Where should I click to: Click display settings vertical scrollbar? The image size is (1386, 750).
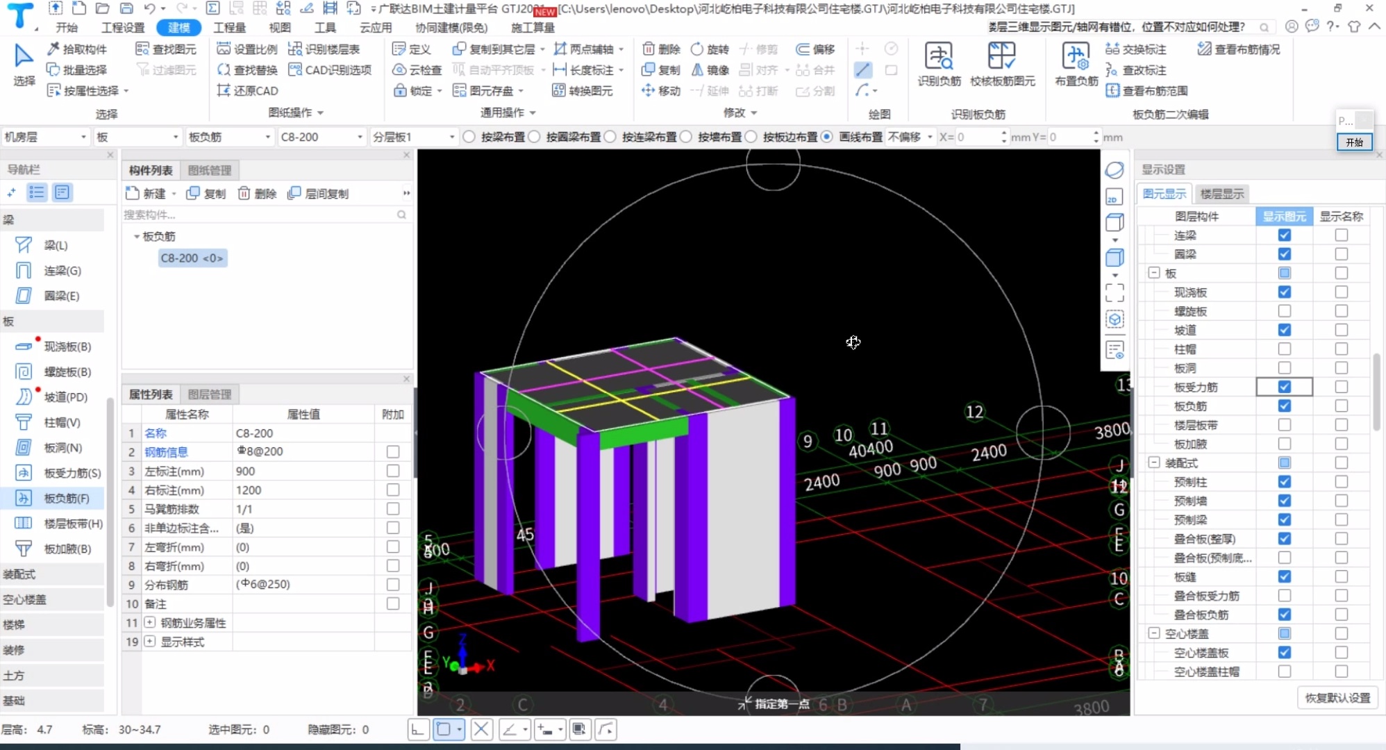pyautogui.click(x=1376, y=392)
